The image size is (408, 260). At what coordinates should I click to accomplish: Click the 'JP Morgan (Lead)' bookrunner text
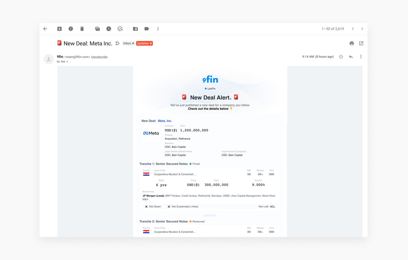(x=153, y=196)
